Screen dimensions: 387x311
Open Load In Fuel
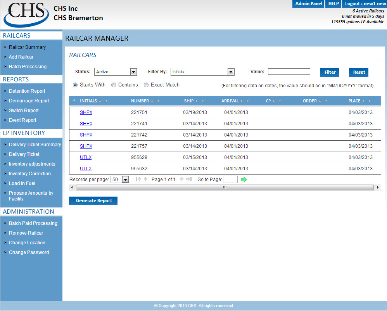point(22,183)
